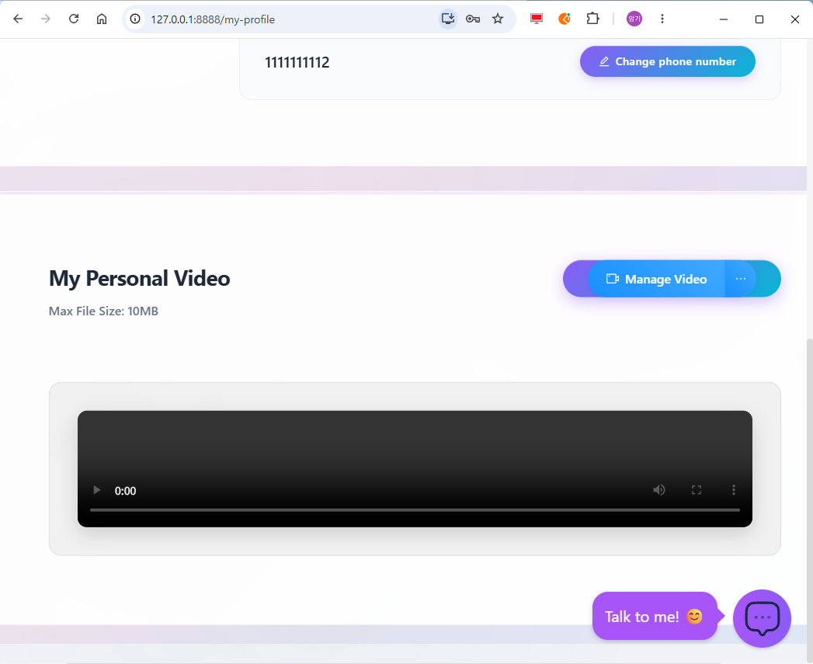813x664 pixels.
Task: Open video player more options
Action: click(x=733, y=490)
